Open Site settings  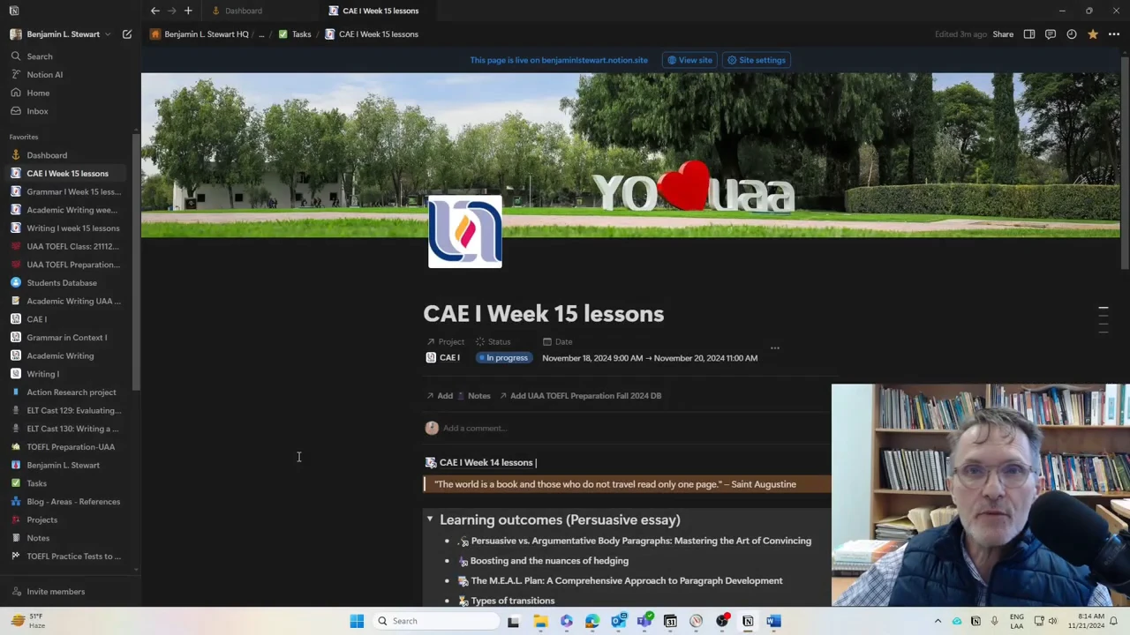point(756,60)
